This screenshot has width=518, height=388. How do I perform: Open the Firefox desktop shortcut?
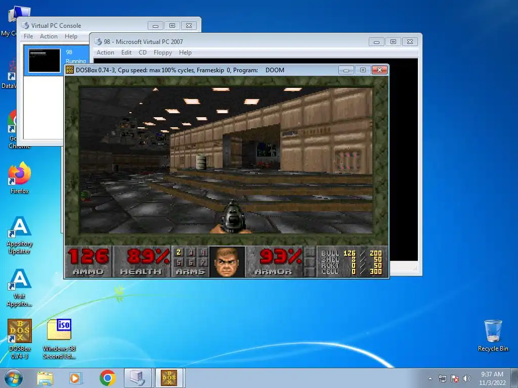pyautogui.click(x=20, y=178)
